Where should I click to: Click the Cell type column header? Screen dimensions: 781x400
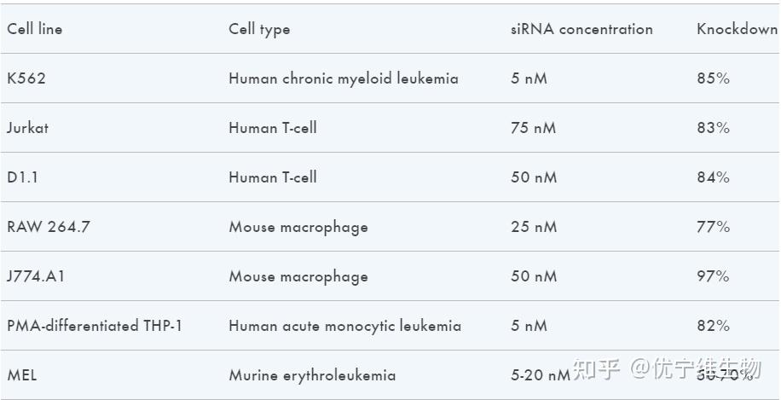tap(259, 29)
